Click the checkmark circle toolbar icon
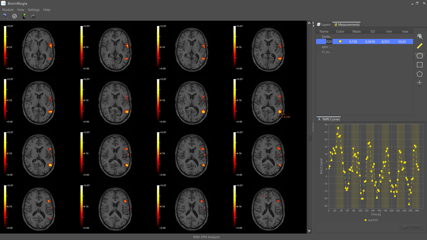 pyautogui.click(x=15, y=16)
